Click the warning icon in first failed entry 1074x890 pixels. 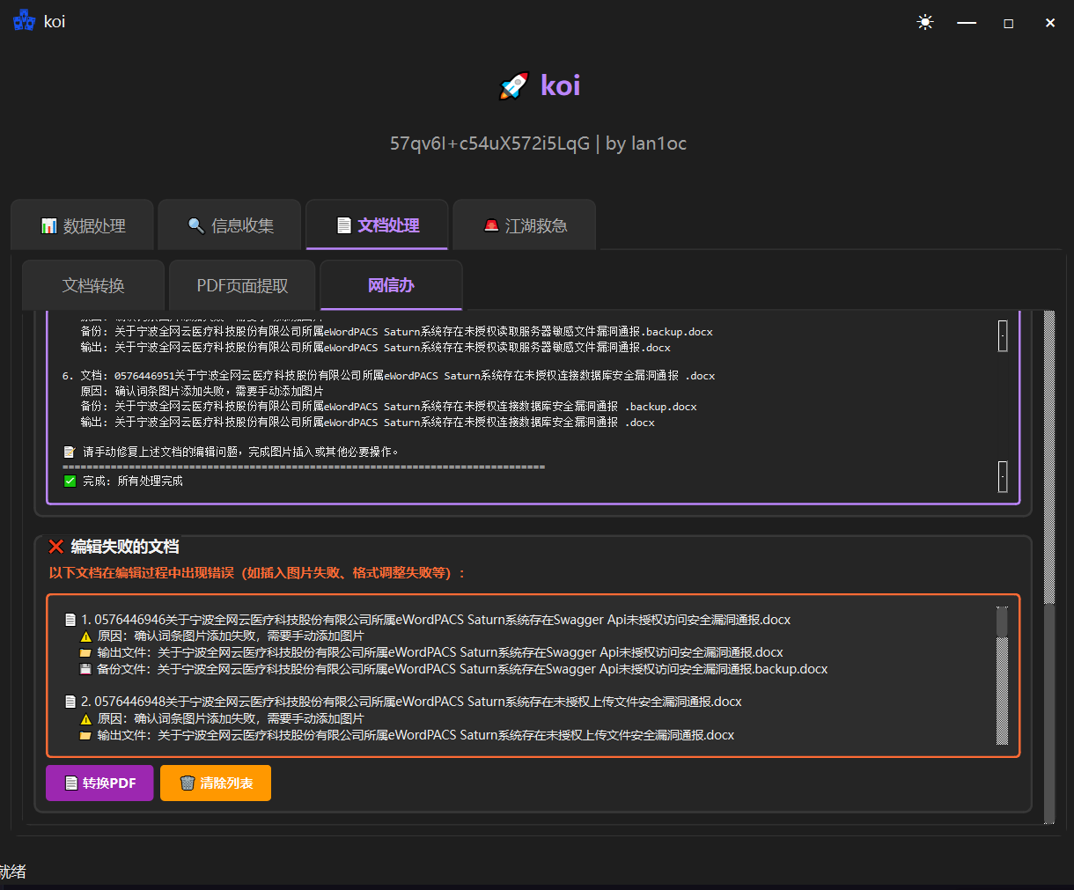pos(85,636)
